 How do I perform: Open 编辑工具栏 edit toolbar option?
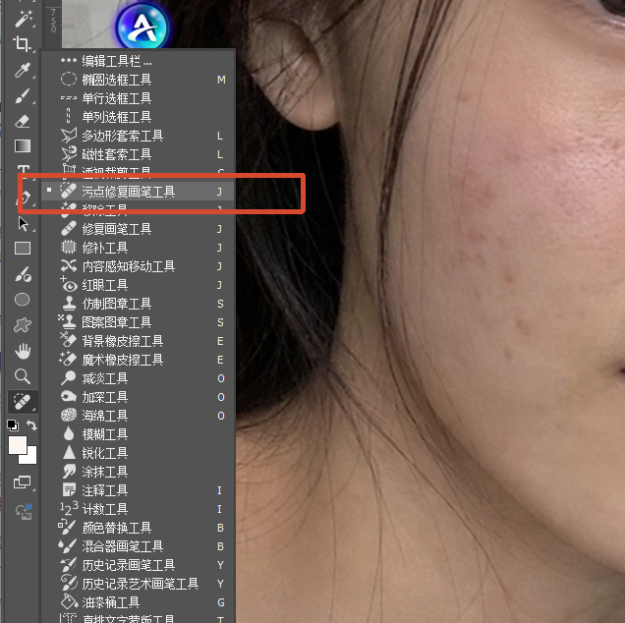pyautogui.click(x=139, y=61)
